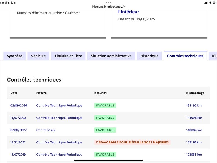Click the 139128 km mileage value
217x163 pixels.
click(194, 142)
